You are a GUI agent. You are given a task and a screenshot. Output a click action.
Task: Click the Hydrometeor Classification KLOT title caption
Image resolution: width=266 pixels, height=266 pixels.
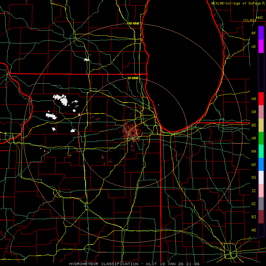(134, 264)
